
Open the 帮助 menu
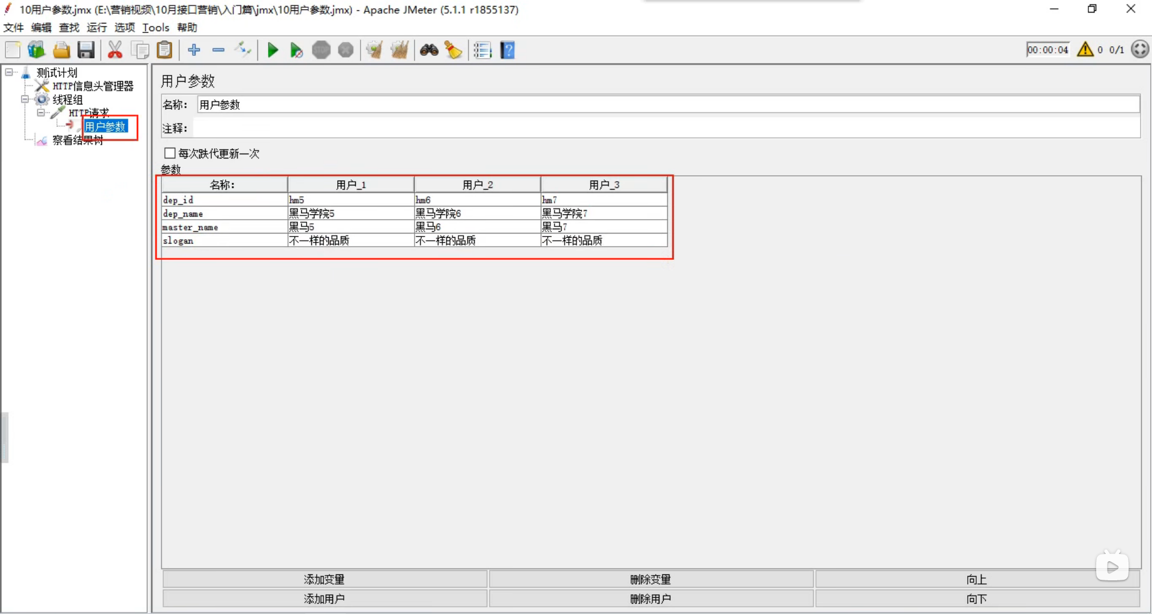pos(187,28)
